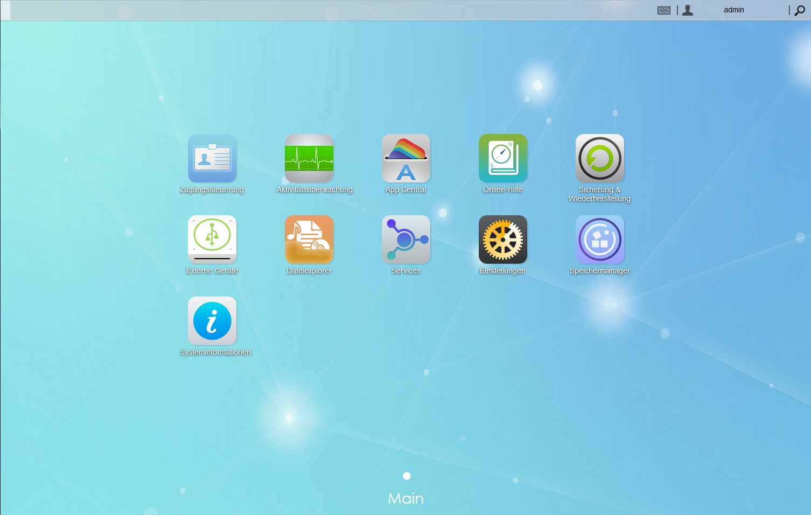
Task: Open App Central
Action: click(406, 158)
